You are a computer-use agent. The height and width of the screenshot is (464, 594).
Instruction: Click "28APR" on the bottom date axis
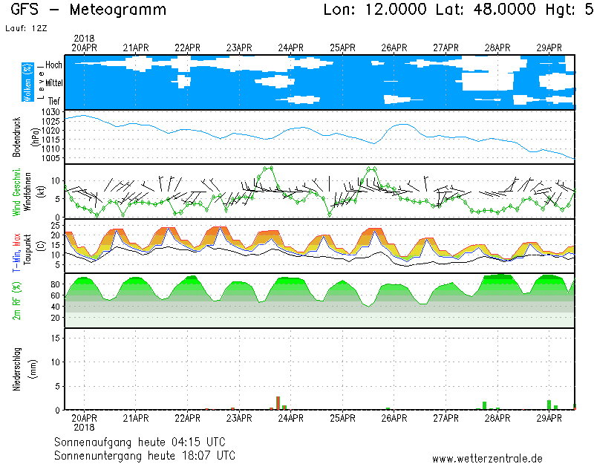click(497, 419)
